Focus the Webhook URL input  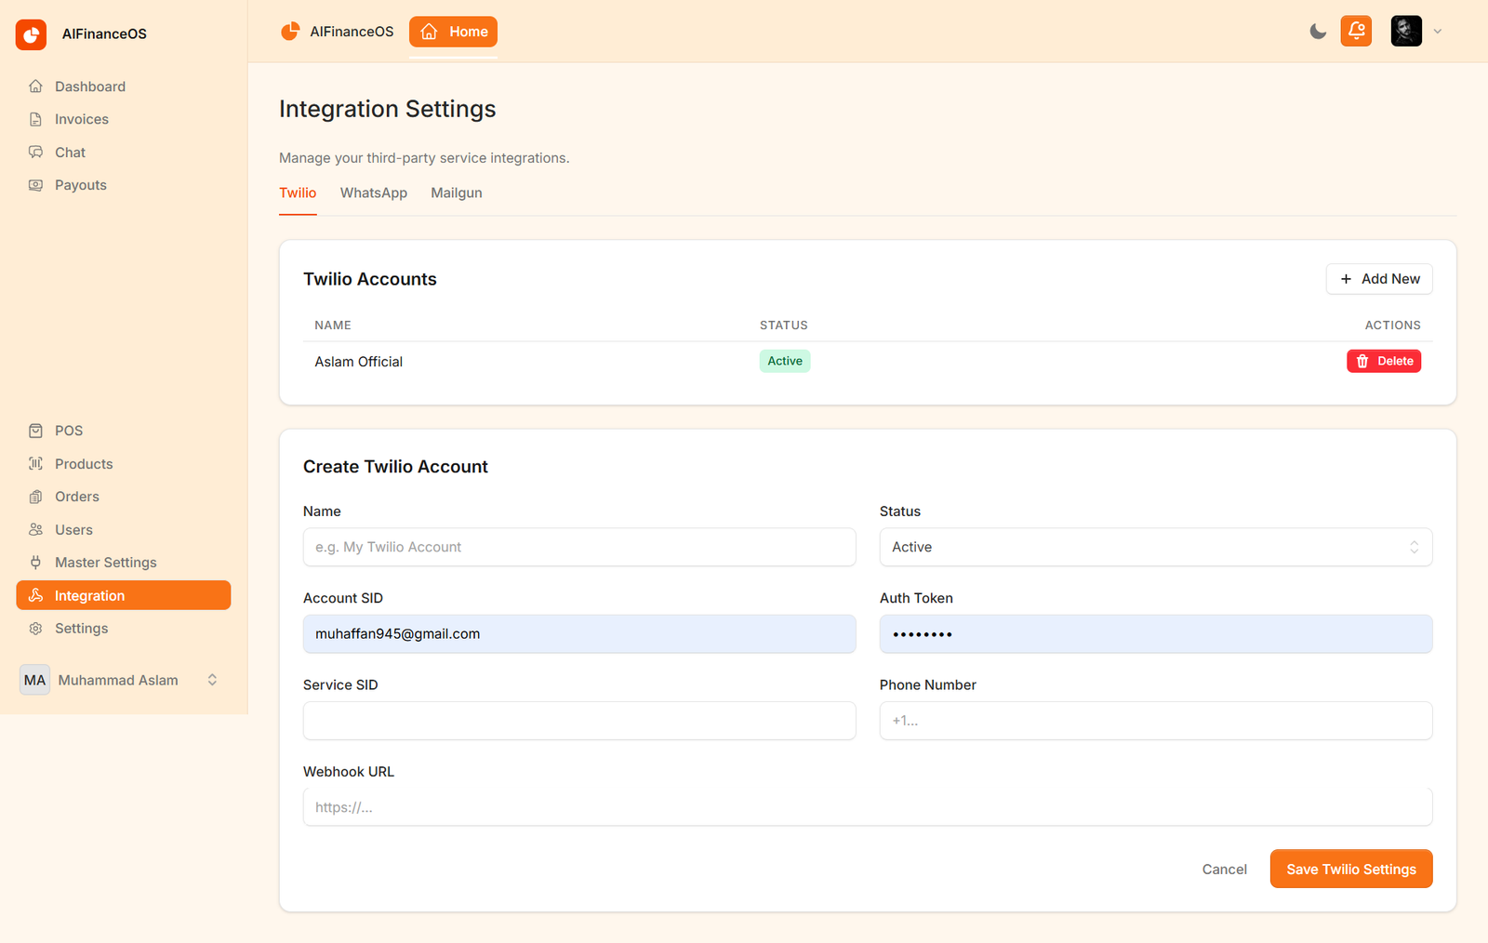tap(868, 807)
